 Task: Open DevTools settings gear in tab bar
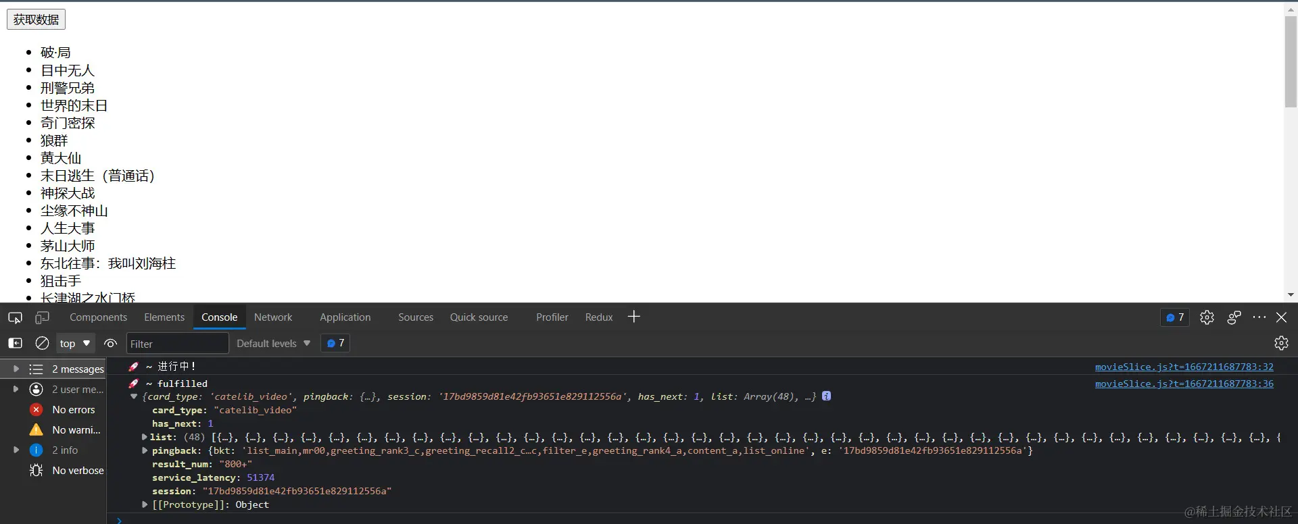click(x=1207, y=317)
